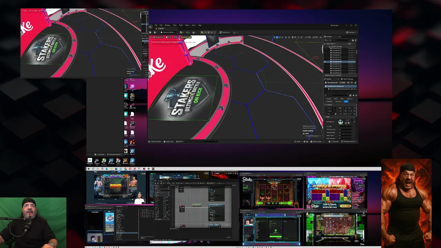Open the Help menu in Unreal Editor
The image size is (441, 248).
(x=199, y=25)
